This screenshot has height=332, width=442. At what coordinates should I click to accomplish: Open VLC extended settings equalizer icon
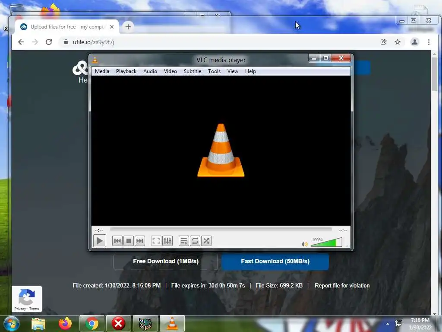(x=167, y=241)
